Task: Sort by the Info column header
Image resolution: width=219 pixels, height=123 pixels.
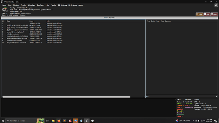Action: [48, 21]
